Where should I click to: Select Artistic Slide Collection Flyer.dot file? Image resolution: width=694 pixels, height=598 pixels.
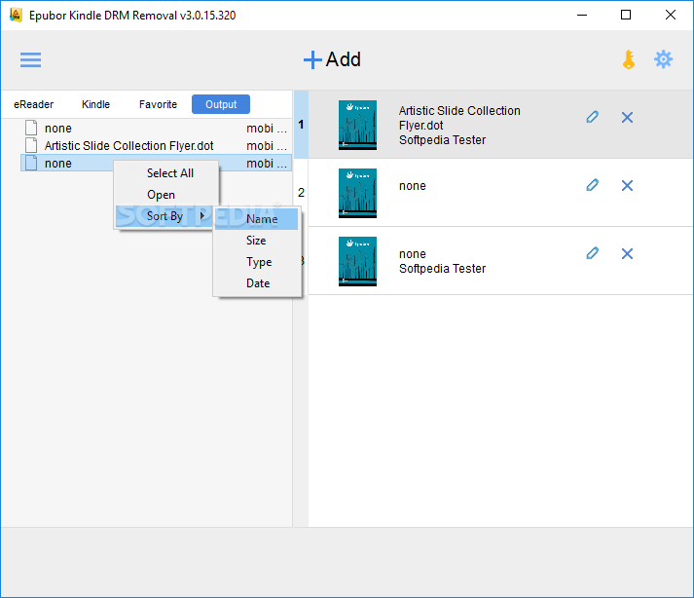157,146
